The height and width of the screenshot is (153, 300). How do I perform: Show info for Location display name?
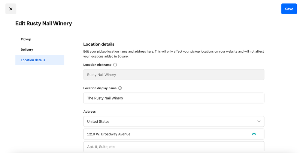[120, 88]
